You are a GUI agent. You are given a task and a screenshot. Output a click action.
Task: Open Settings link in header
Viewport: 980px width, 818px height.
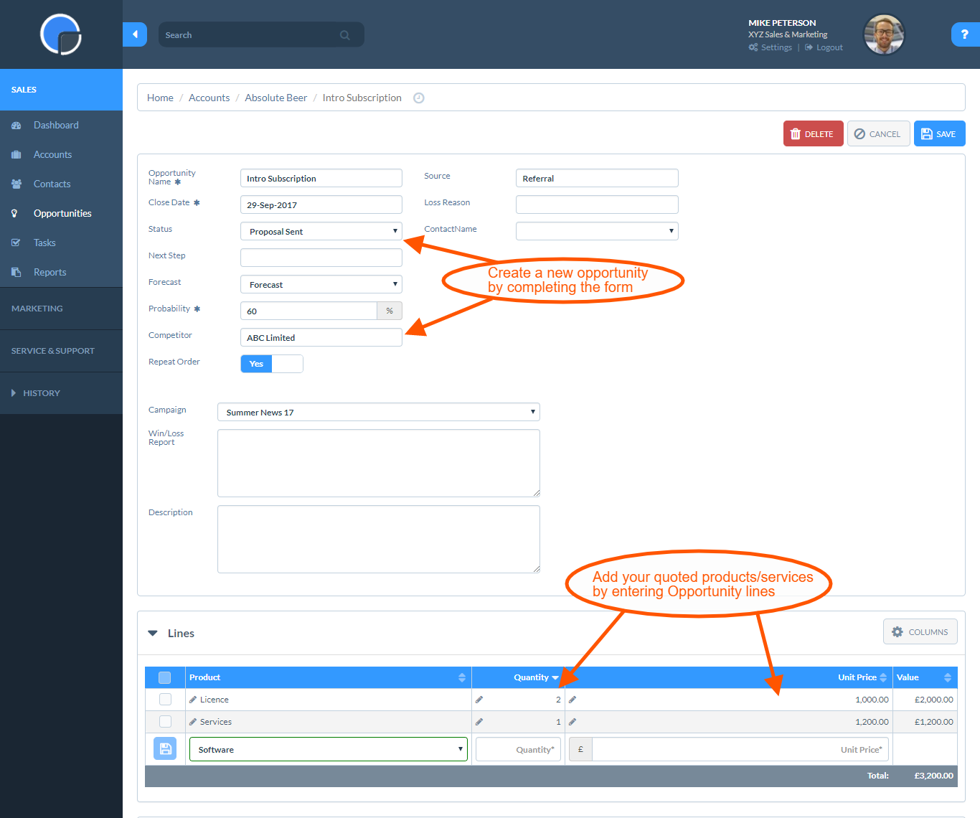click(x=771, y=47)
